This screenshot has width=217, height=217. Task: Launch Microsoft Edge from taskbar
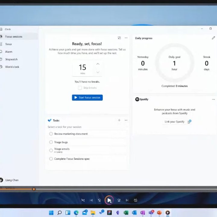[76, 212]
